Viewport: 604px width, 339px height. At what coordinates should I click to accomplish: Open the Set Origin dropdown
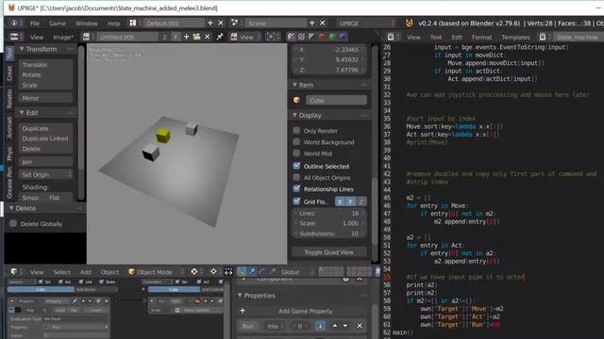[x=45, y=174]
